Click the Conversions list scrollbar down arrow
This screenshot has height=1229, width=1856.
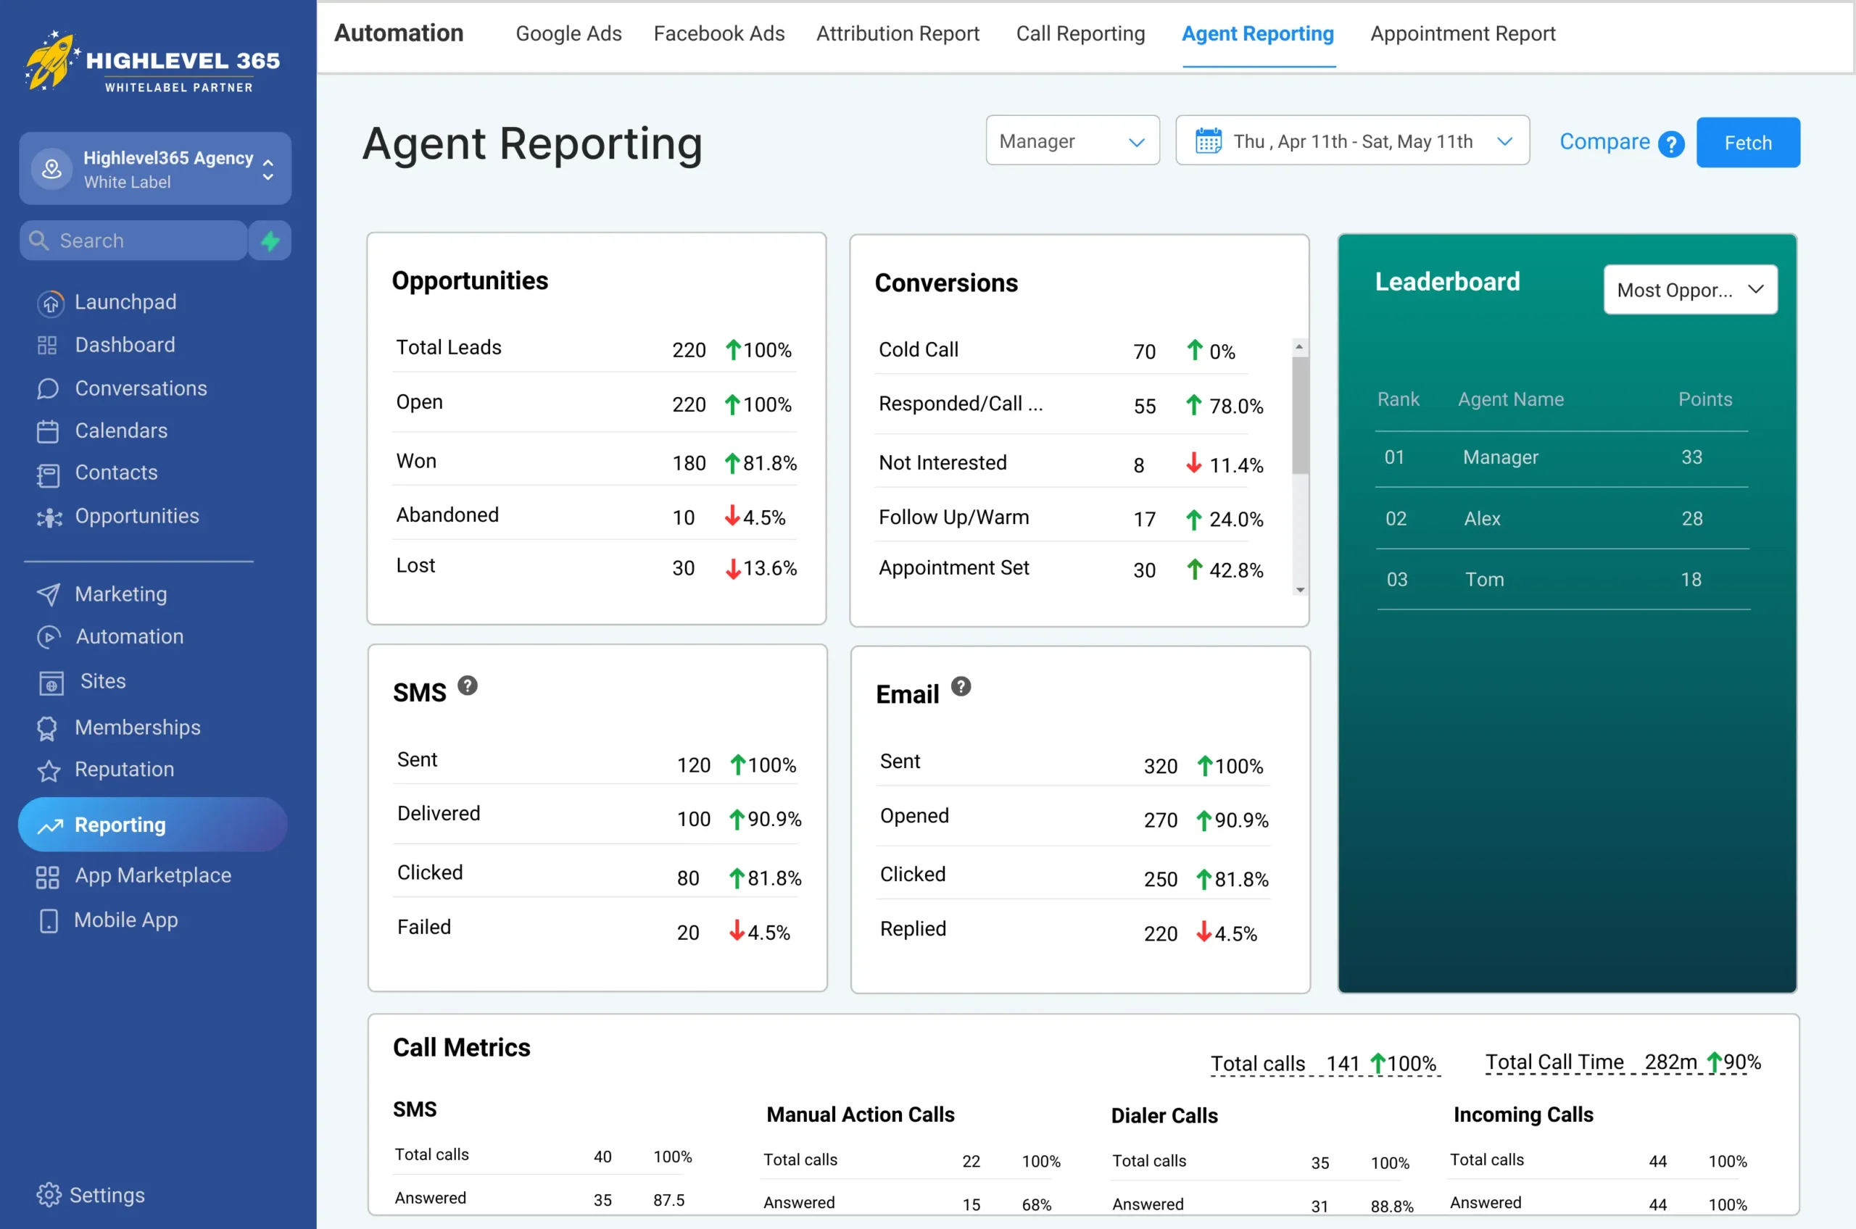[x=1300, y=590]
